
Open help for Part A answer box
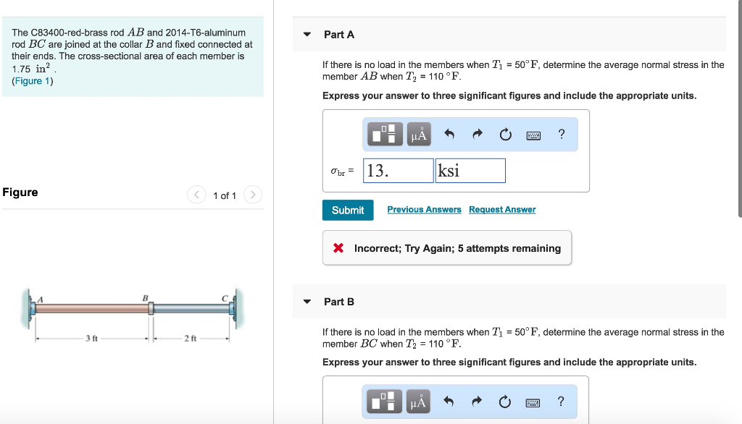point(562,134)
